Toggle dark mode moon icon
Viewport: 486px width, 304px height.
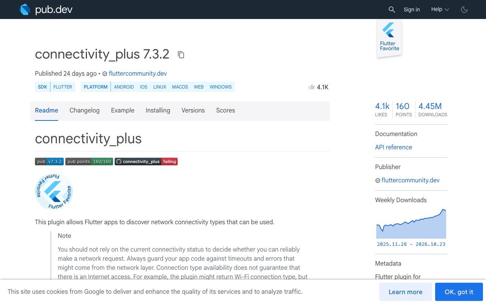tap(464, 9)
